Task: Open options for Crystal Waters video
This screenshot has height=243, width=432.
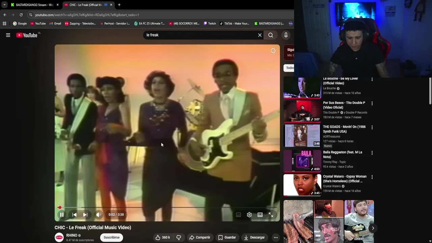Action: point(372,177)
